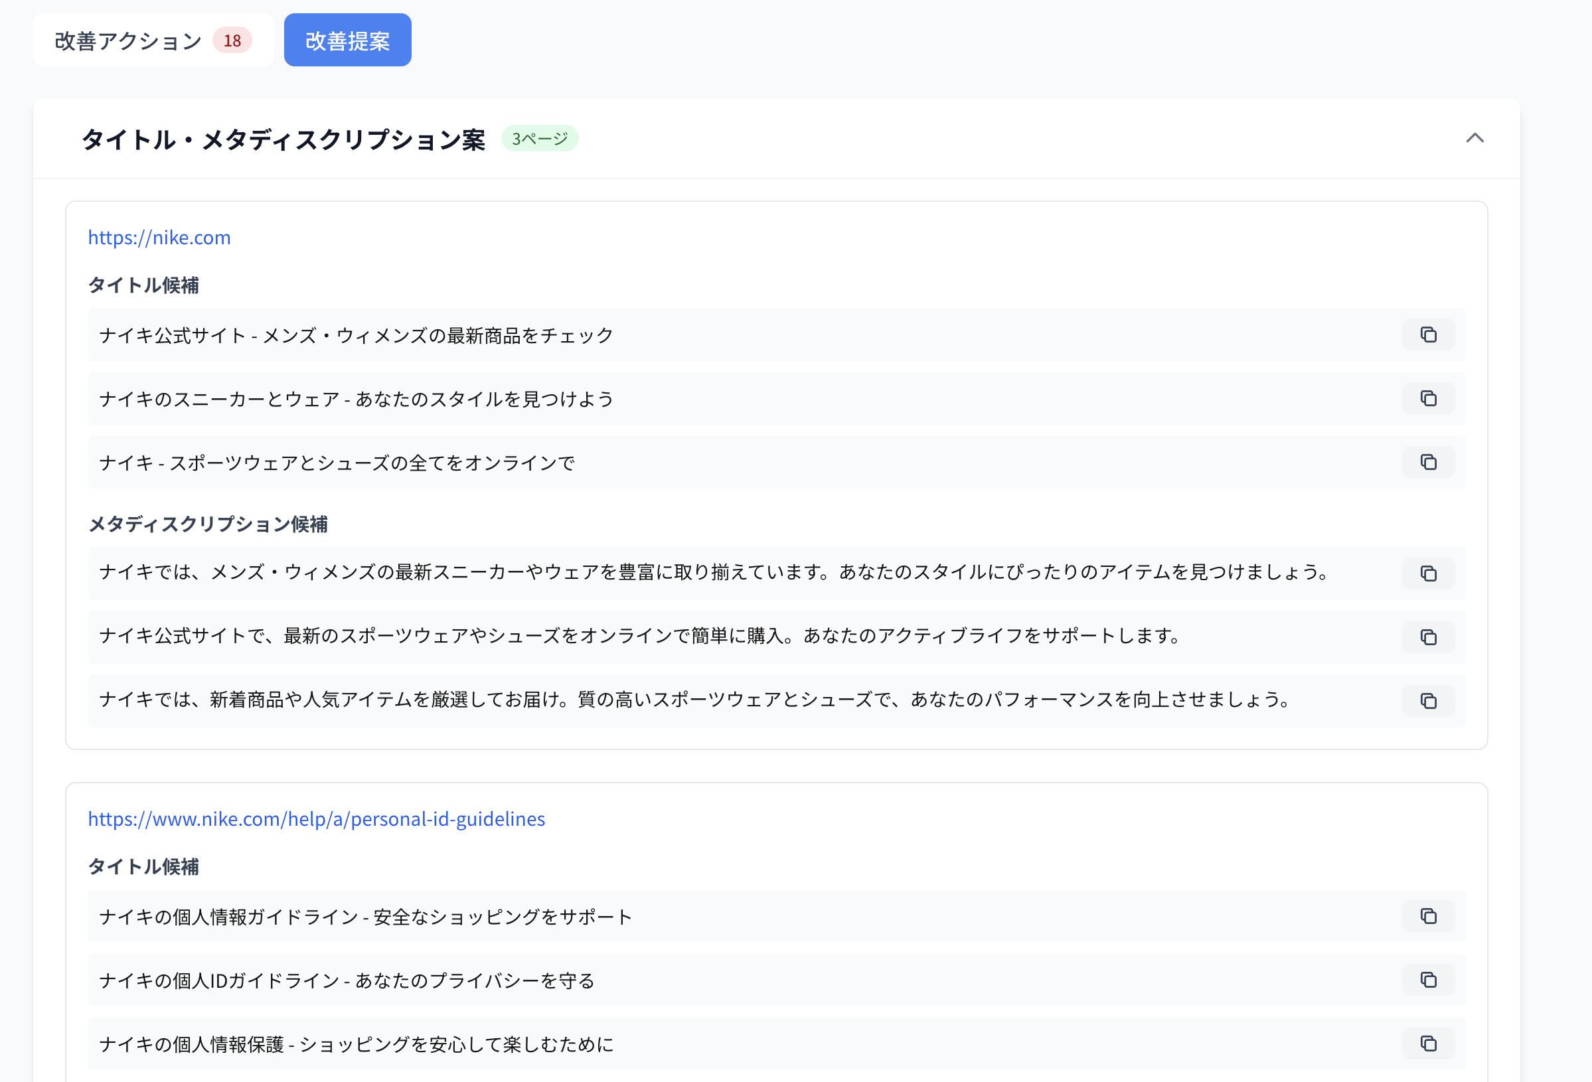Copy the first title suggestion for nike.com
1592x1082 pixels.
(x=1428, y=335)
